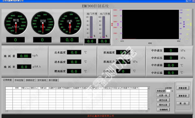The height and width of the screenshot is (118, 195).
Task: Click the black real-time chart area
Action: pyautogui.click(x=150, y=24)
